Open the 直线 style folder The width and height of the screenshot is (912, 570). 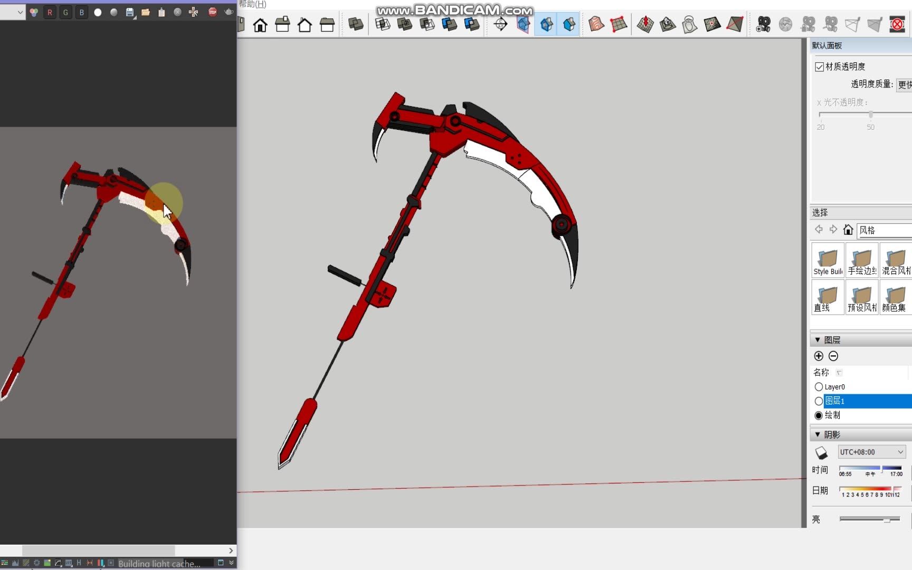pyautogui.click(x=828, y=297)
